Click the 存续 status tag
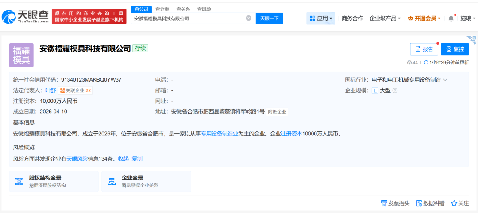 [140, 49]
